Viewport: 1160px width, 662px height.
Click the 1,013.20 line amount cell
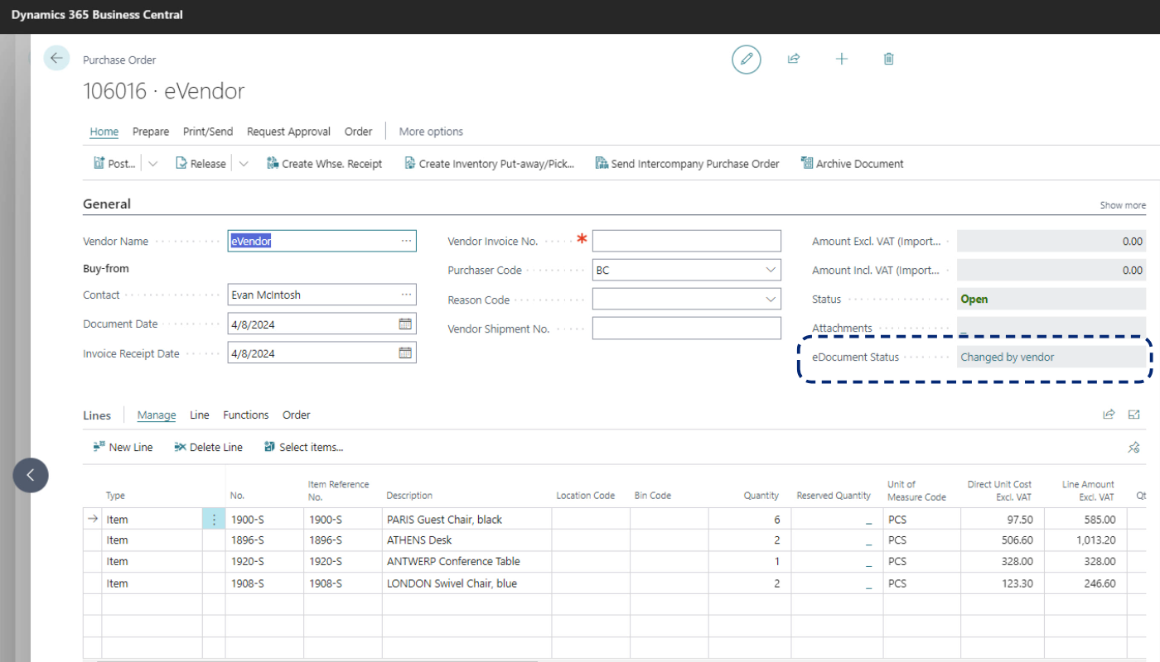pos(1085,540)
